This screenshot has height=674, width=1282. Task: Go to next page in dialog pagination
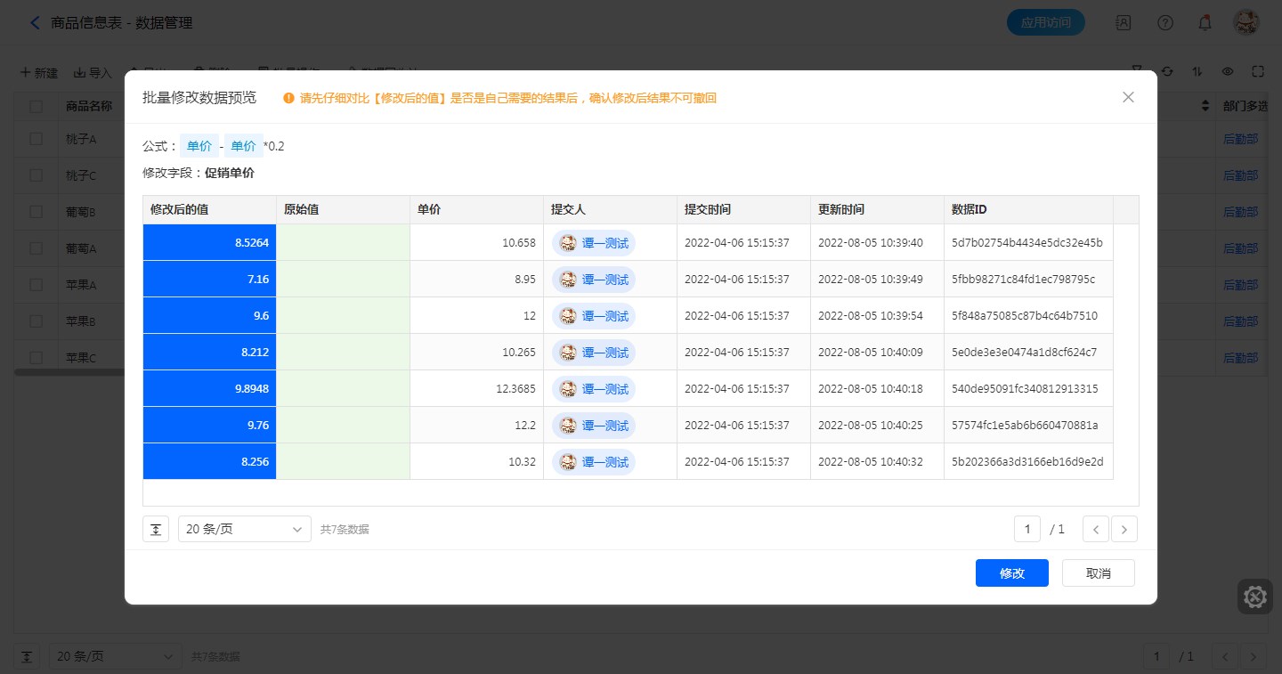coord(1124,529)
